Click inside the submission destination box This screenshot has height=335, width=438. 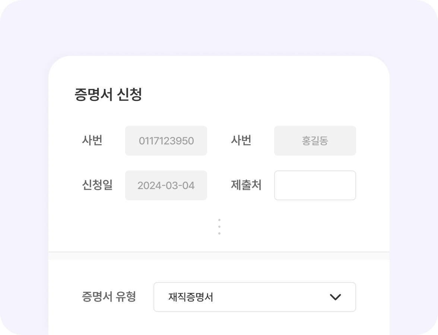pyautogui.click(x=315, y=185)
